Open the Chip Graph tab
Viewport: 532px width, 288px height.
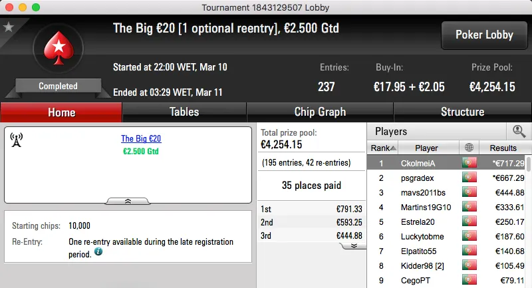tap(320, 112)
